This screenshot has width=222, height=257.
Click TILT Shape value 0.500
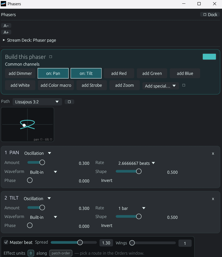click(172, 217)
